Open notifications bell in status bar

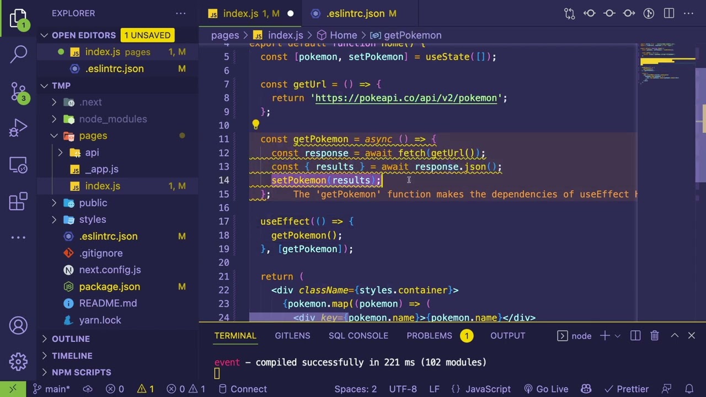coord(689,389)
